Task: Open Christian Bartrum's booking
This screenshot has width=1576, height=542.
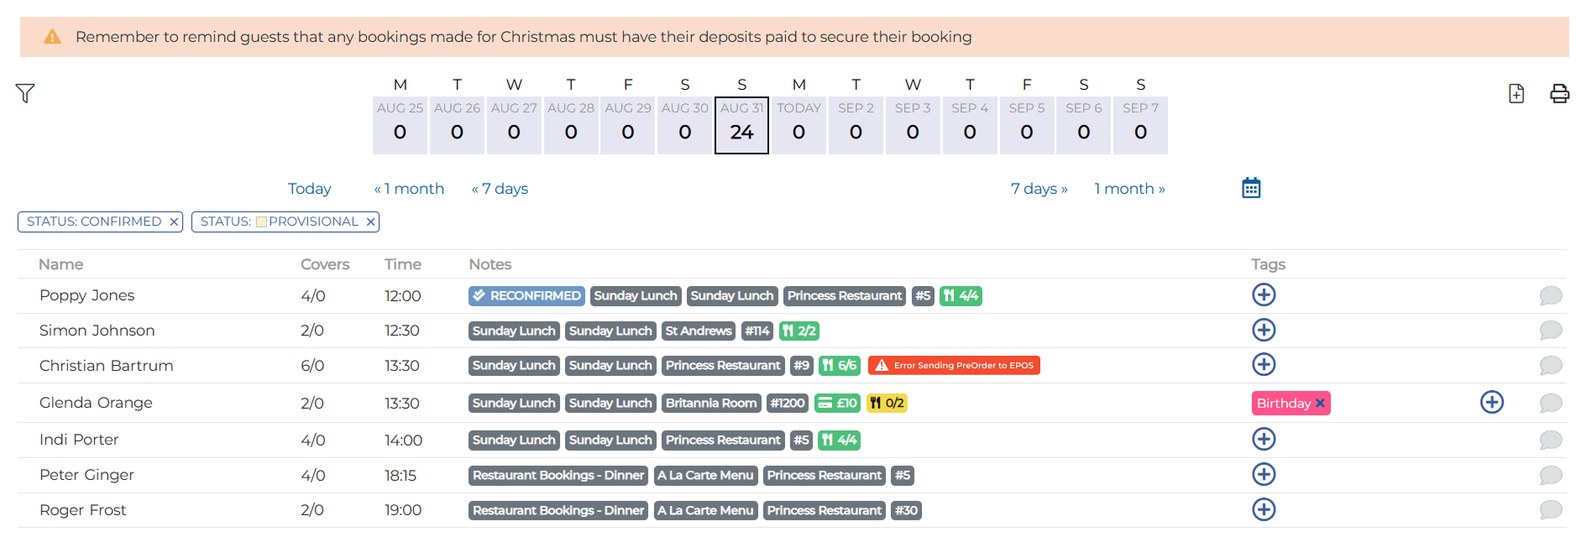Action: click(106, 366)
